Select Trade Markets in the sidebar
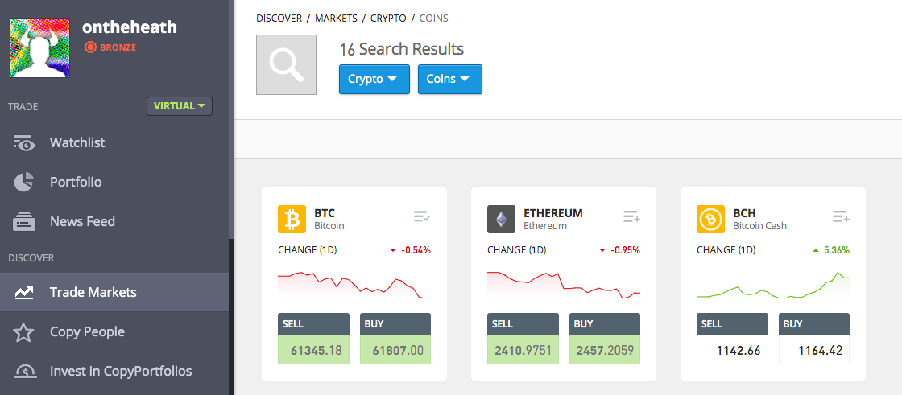The width and height of the screenshot is (902, 395). coord(114,292)
